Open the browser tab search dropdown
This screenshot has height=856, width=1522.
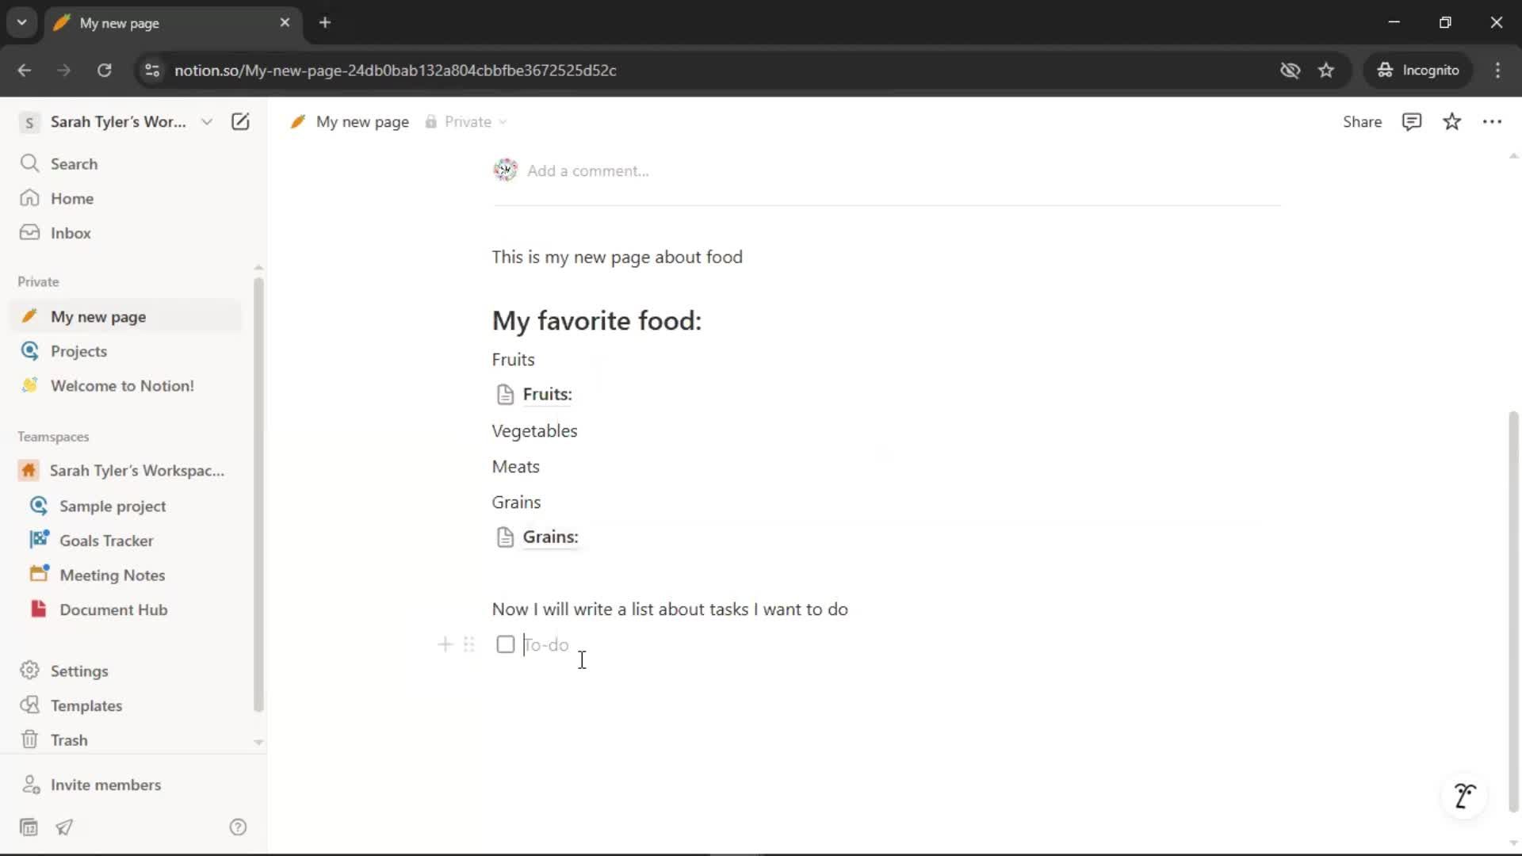[x=22, y=22]
